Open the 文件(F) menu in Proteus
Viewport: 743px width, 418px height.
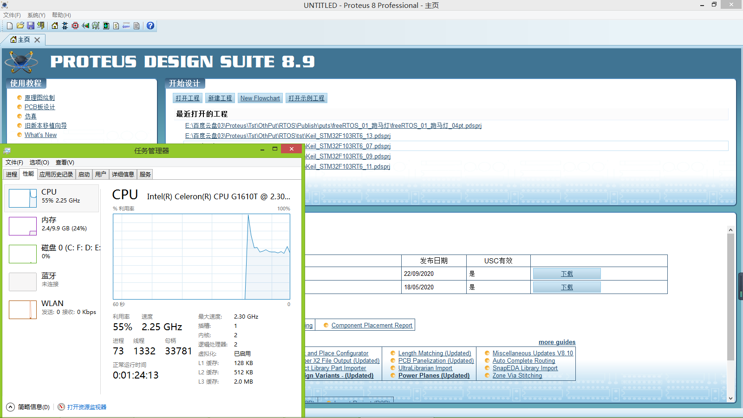[x=12, y=15]
